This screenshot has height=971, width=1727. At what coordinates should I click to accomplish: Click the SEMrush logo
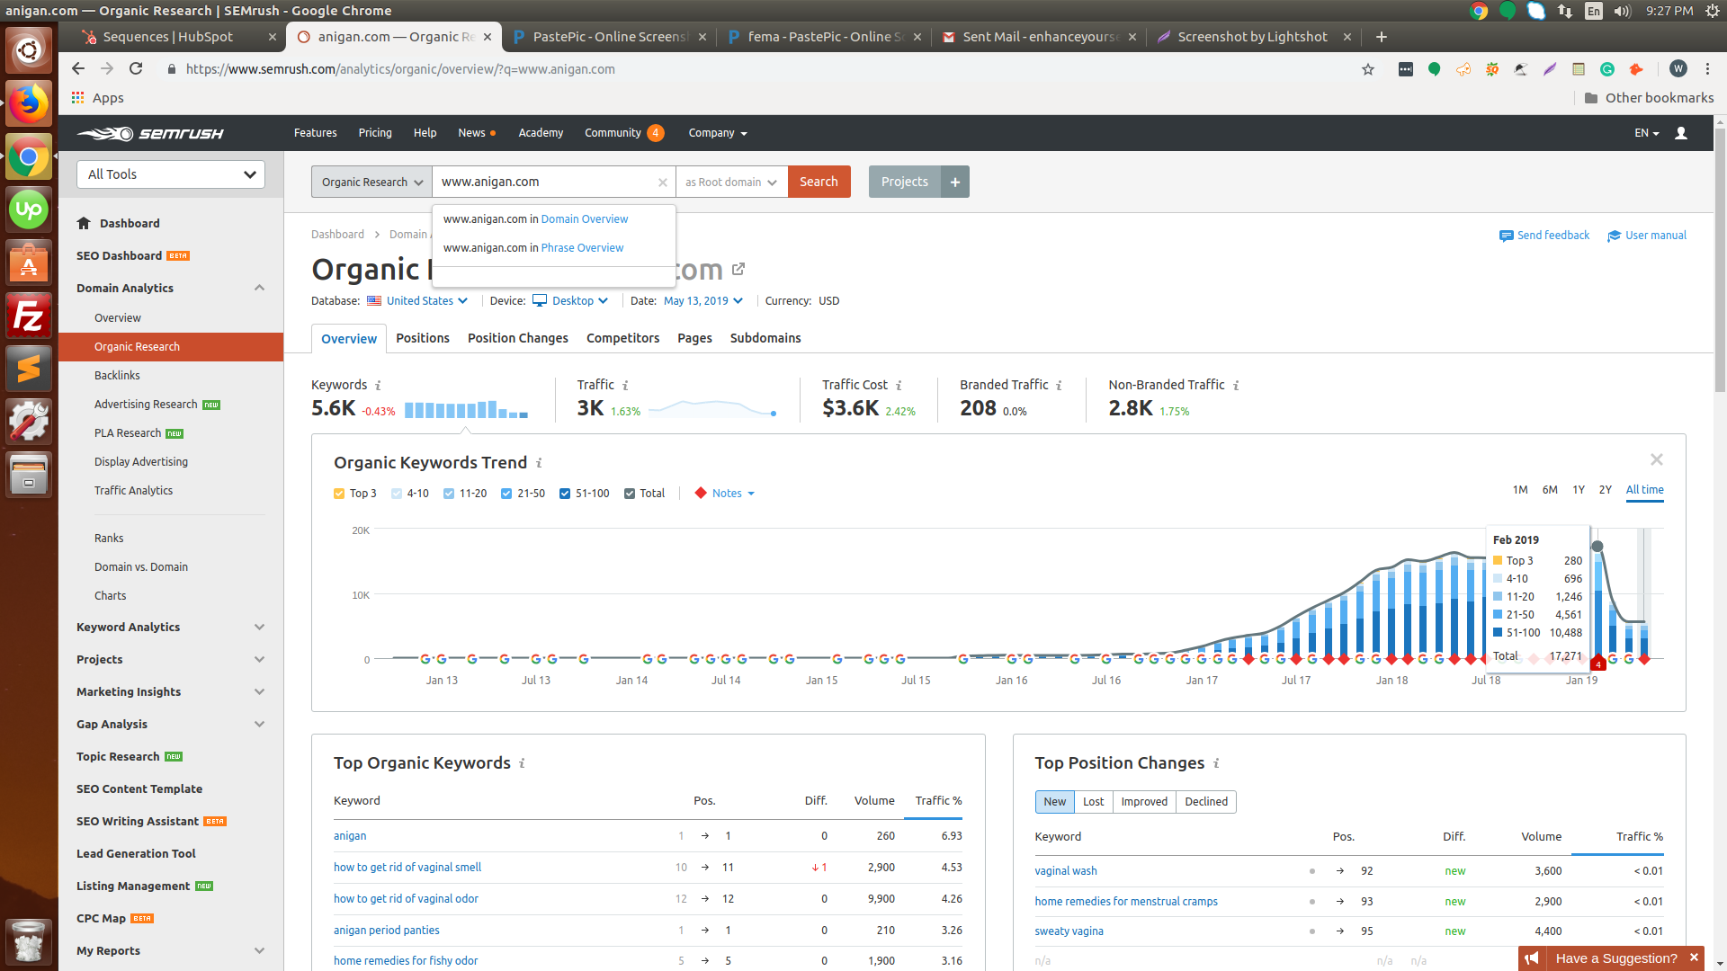[150, 133]
